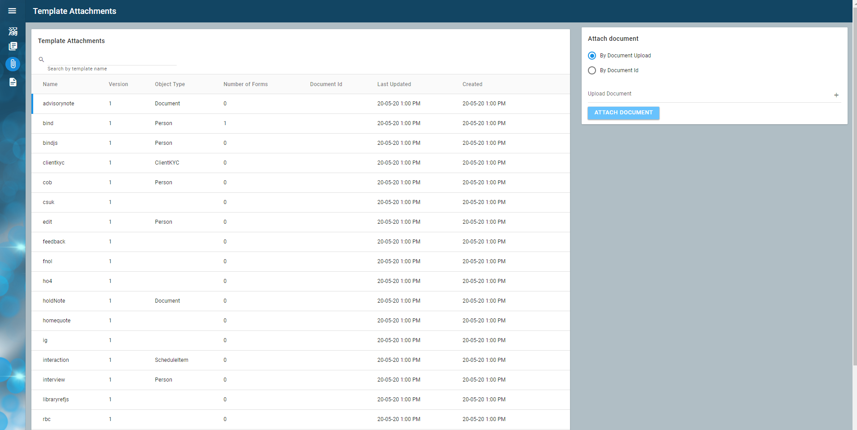Select the advisorynote template row
Viewport: 857px width, 430px height.
click(x=59, y=104)
